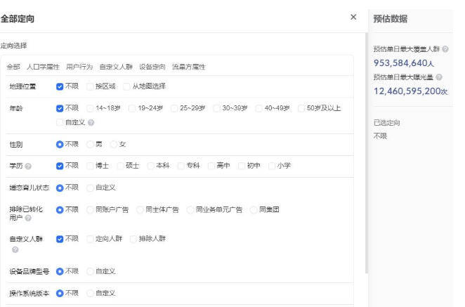This screenshot has height=307, width=465.
Task: Open the 设备定向 tab
Action: [x=152, y=67]
